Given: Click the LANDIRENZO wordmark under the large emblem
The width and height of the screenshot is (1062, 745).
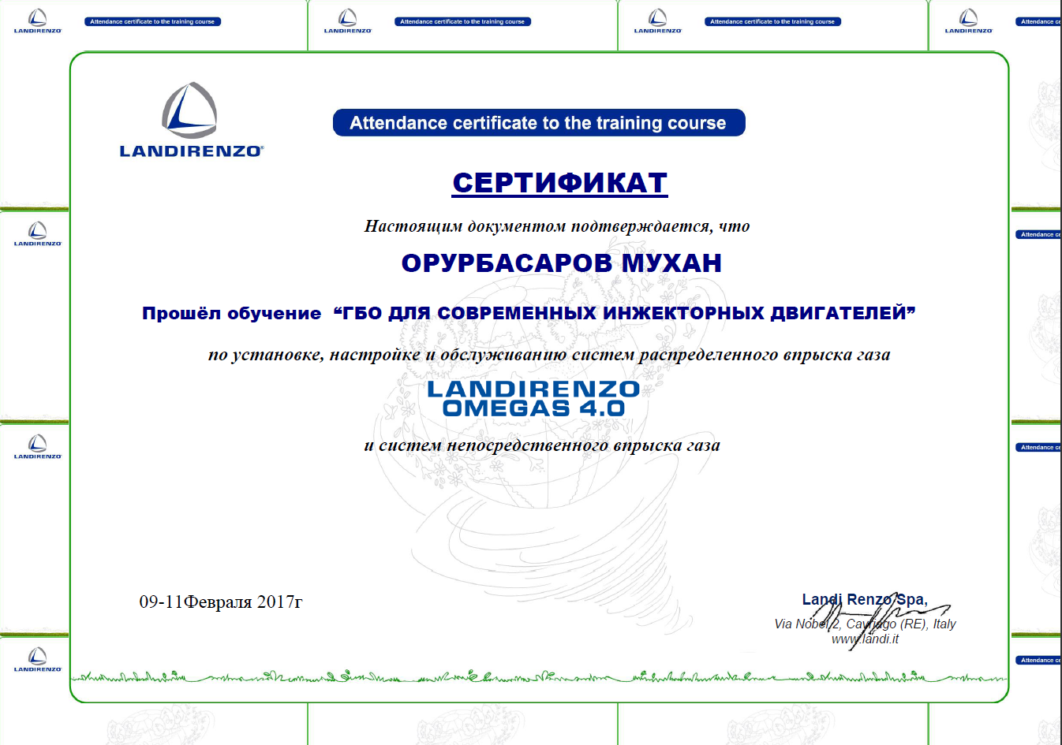Looking at the screenshot, I should tap(191, 151).
